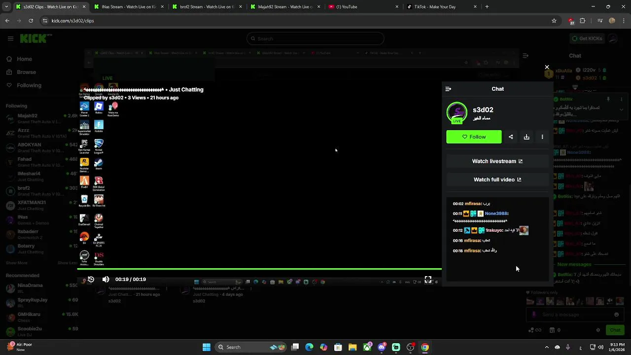Open Home in the Kick sidebar
Screen dimensions: 631x355
(19, 59)
